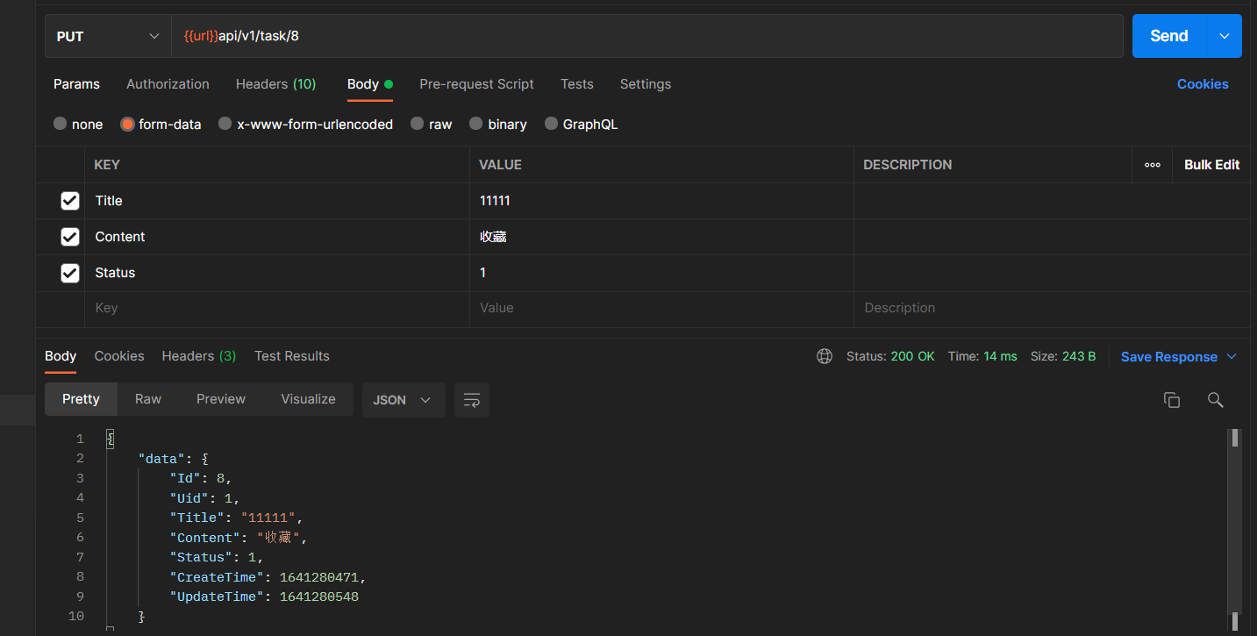Image resolution: width=1257 pixels, height=636 pixels.
Task: Open the Tests tab
Action: pyautogui.click(x=577, y=84)
